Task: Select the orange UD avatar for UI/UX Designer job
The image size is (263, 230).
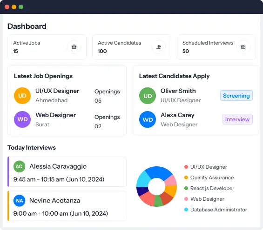Action: pyautogui.click(x=22, y=96)
